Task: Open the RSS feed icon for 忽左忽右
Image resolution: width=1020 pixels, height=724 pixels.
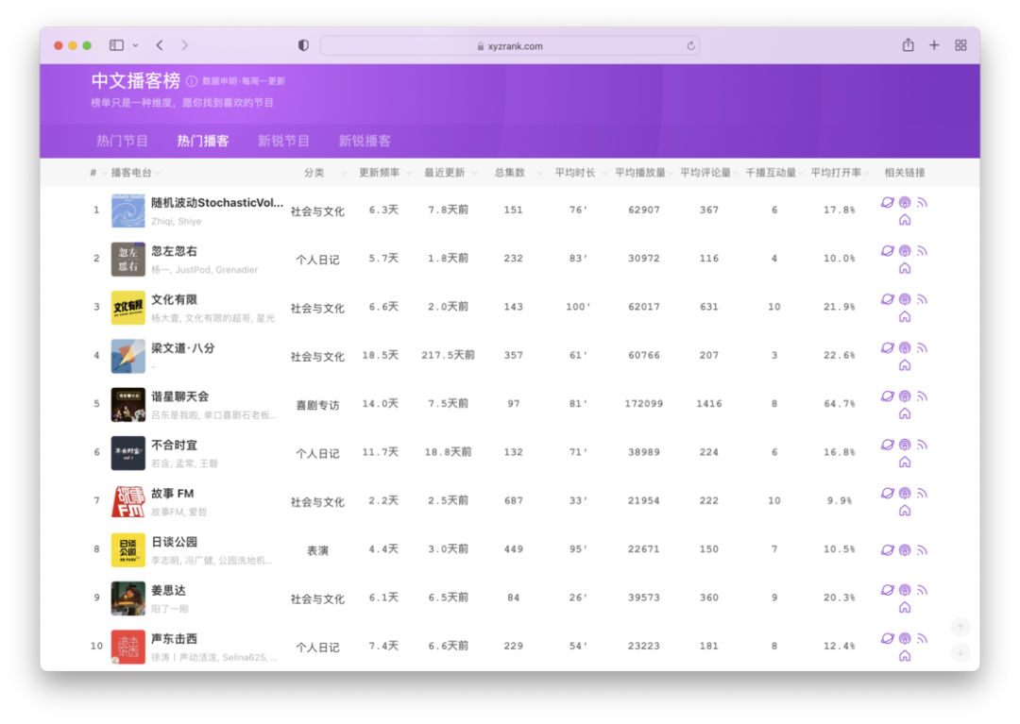Action: pos(922,251)
